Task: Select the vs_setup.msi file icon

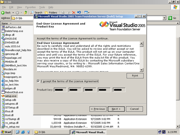Action: pyautogui.click(x=3, y=126)
